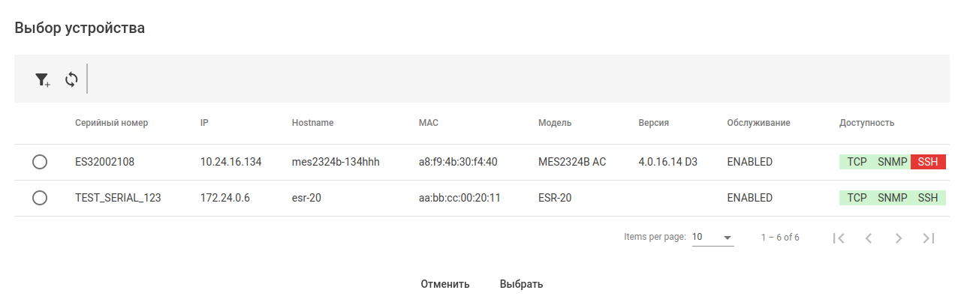Click Отменить to cancel selection
964x305 pixels.
click(x=445, y=284)
